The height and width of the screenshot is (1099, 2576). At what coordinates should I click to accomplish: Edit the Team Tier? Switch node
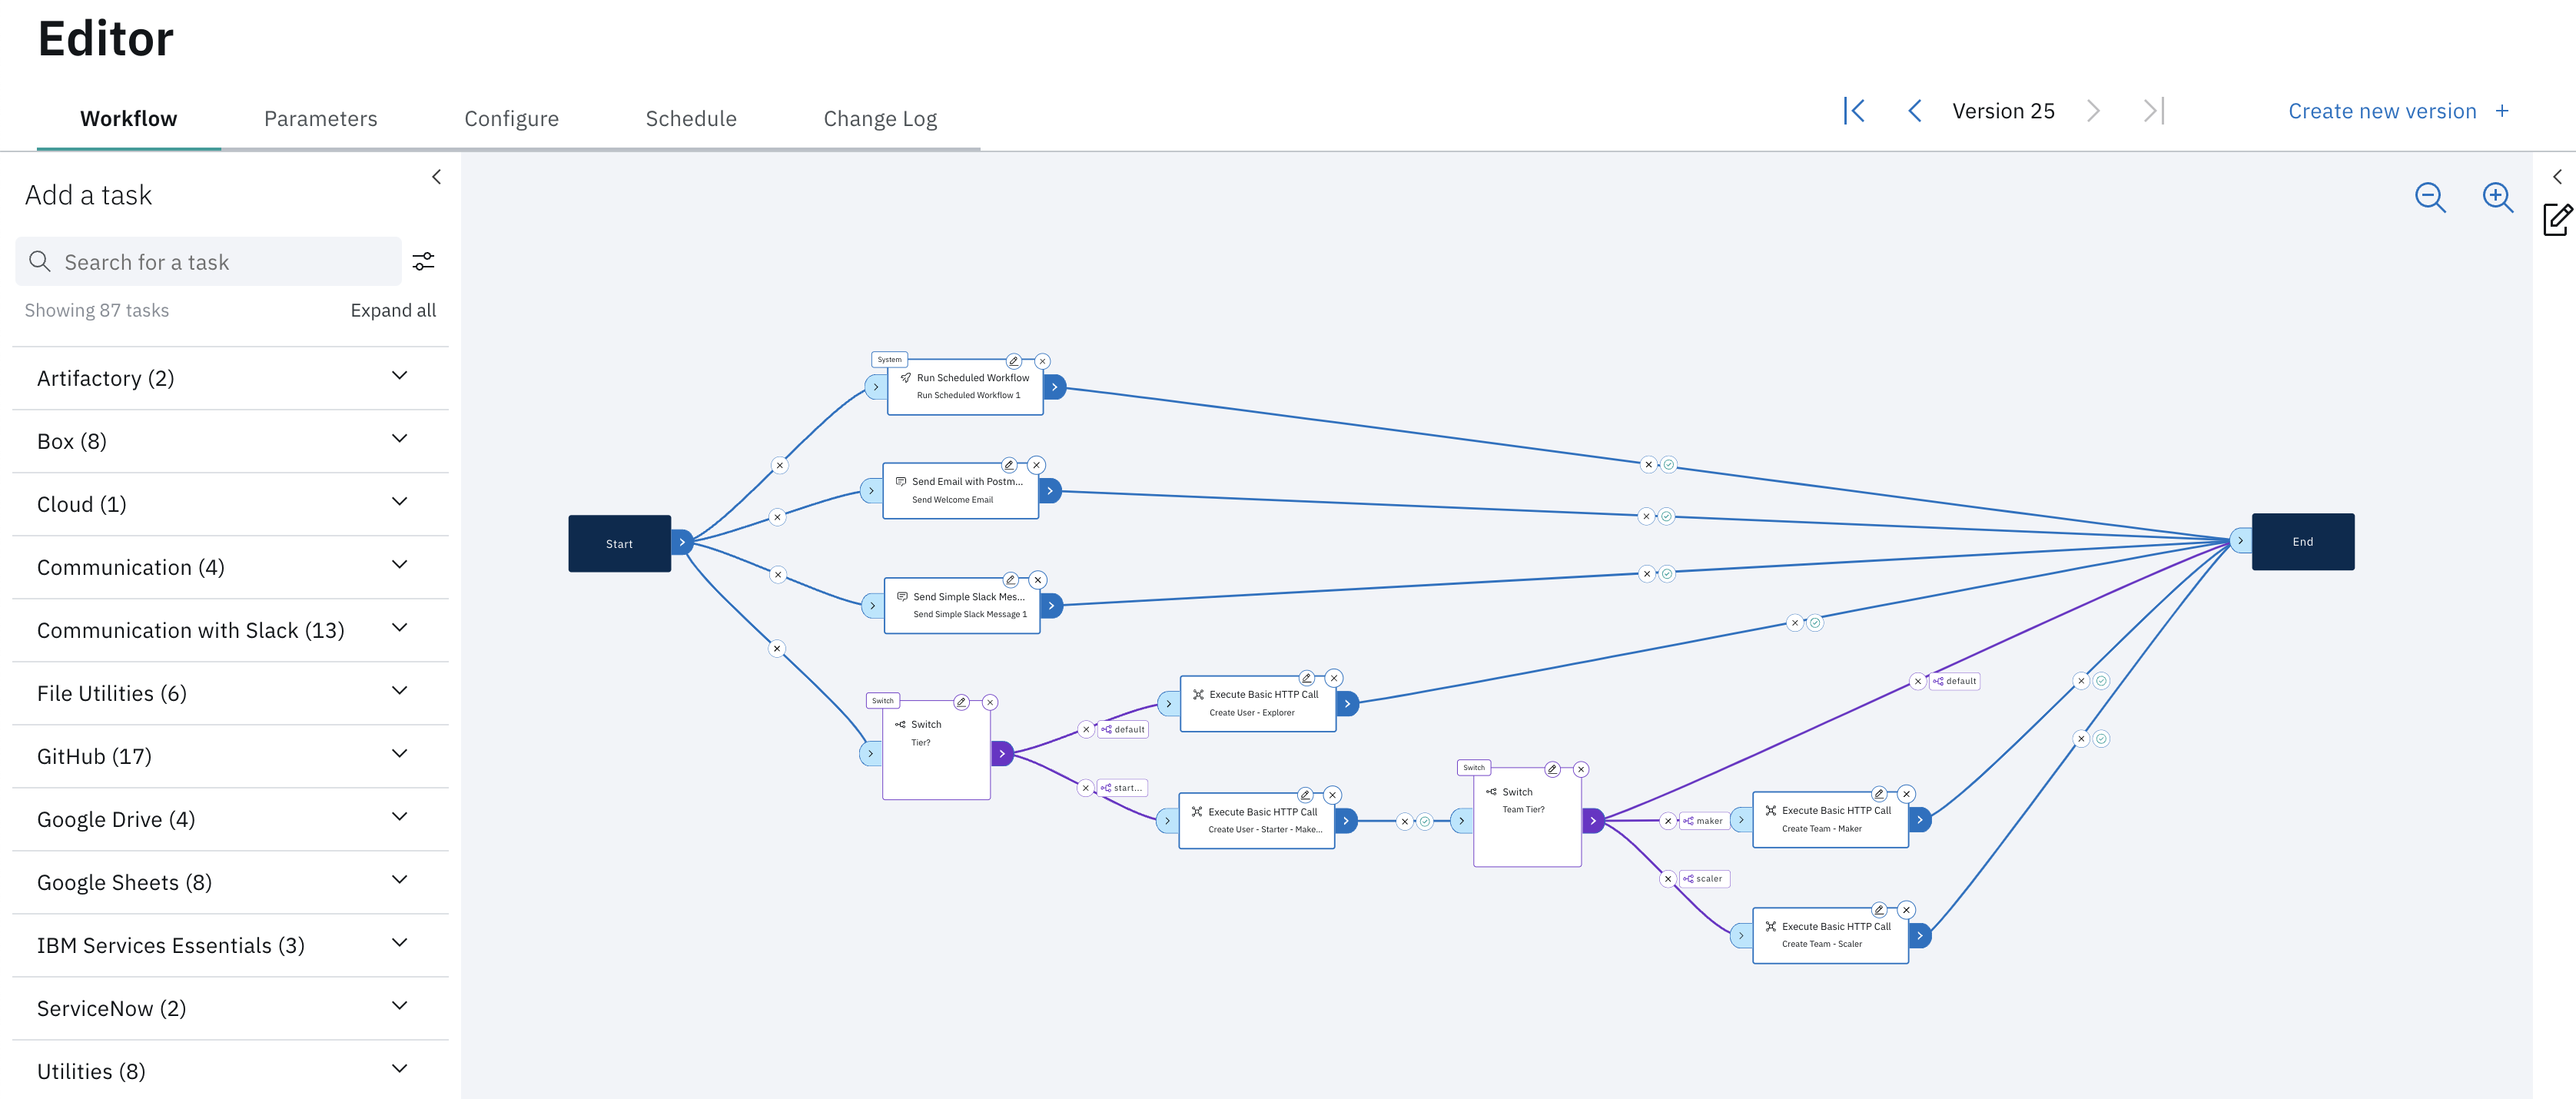[1552, 769]
